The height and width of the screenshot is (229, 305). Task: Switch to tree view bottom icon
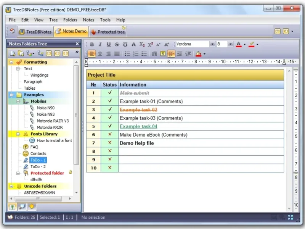(13, 207)
